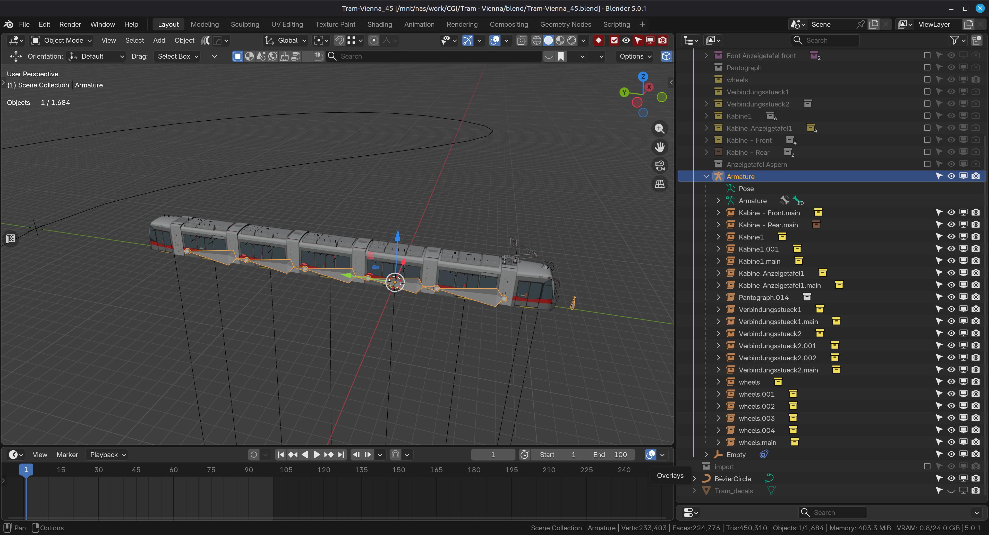
Task: Click the zoom magnifier viewport gizmo
Action: tap(660, 129)
